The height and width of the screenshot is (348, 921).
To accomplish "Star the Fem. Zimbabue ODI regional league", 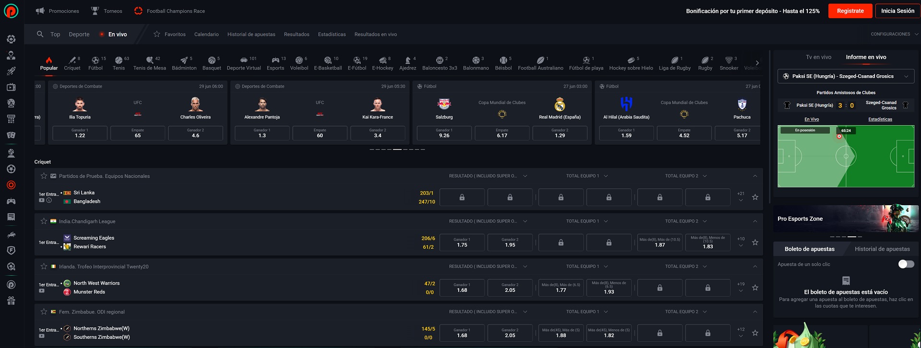I will coord(44,312).
